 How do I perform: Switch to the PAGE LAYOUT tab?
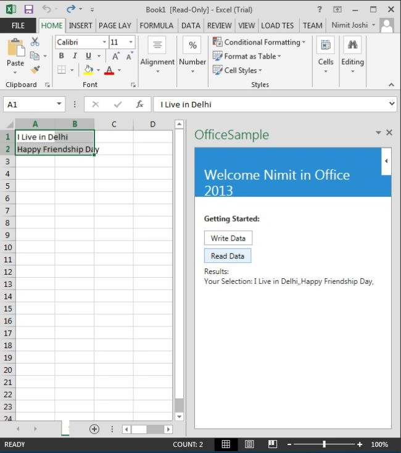pyautogui.click(x=115, y=26)
